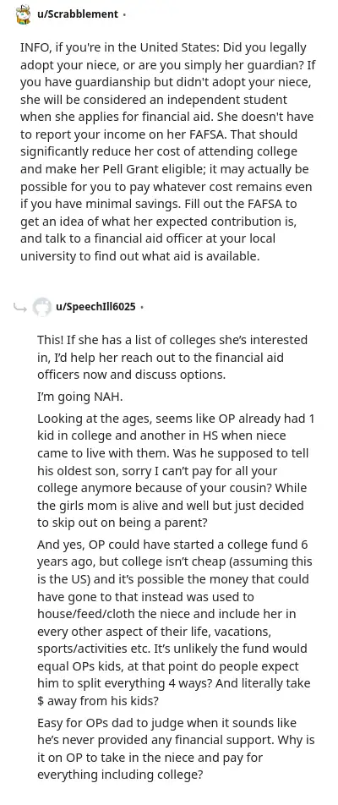Click the line "everything including college?"
This screenshot has height=805, width=338.
[120, 775]
